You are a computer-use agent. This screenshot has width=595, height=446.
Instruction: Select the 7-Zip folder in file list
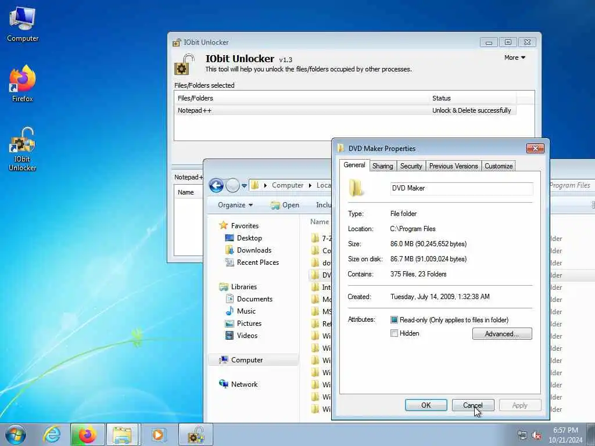pyautogui.click(x=321, y=239)
